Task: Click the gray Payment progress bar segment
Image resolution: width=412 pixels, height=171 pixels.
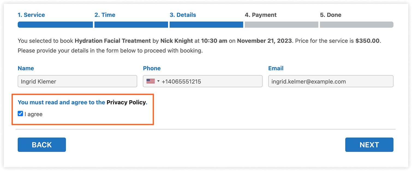Action: [x=282, y=25]
